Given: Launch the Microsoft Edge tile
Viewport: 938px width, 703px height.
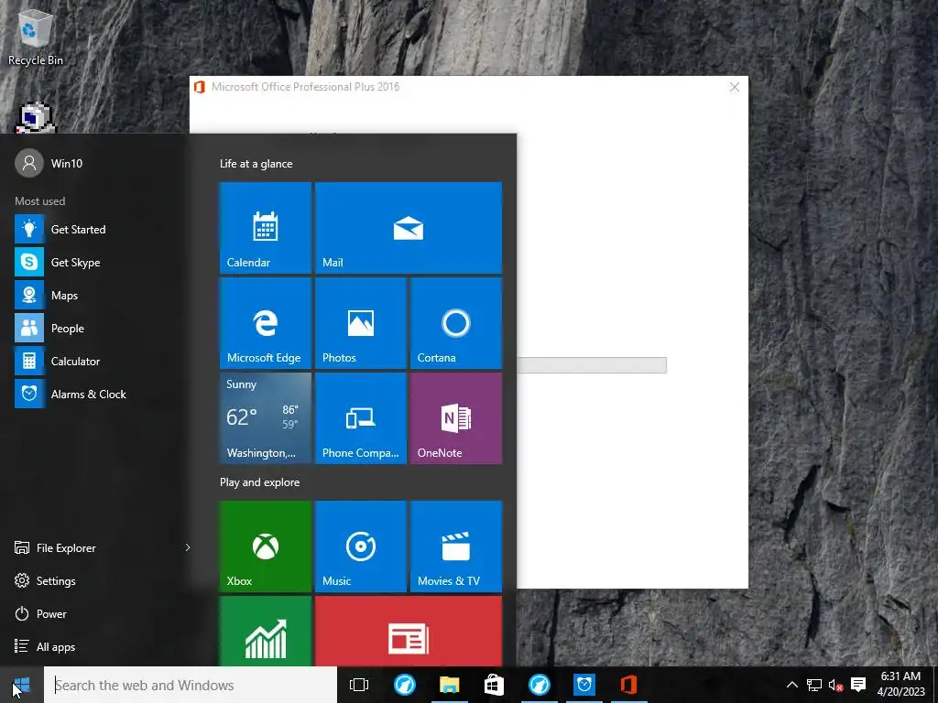Looking at the screenshot, I should 265,323.
